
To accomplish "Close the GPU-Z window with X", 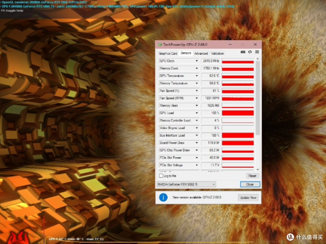I will (x=255, y=44).
